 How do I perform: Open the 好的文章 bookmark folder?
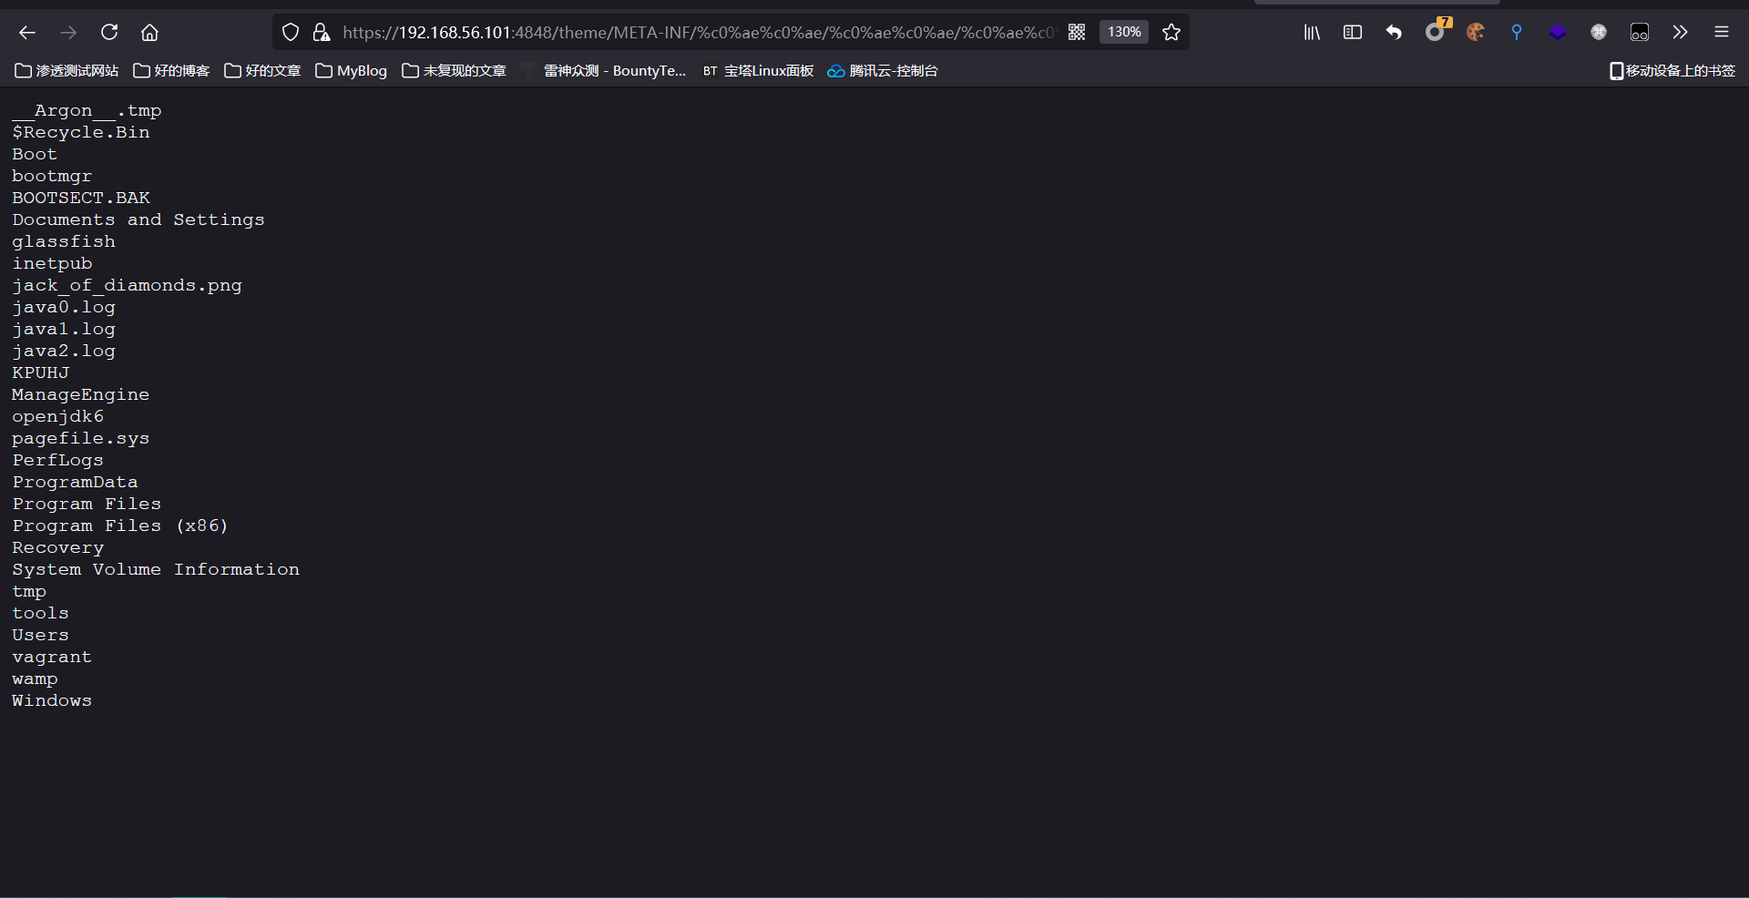[263, 71]
